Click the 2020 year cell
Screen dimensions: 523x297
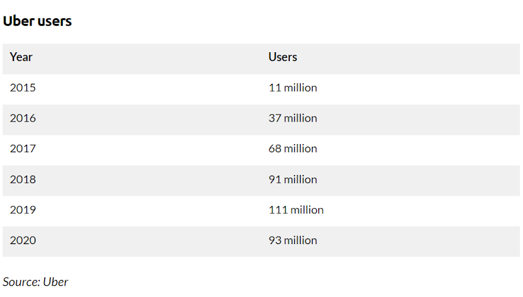click(23, 240)
